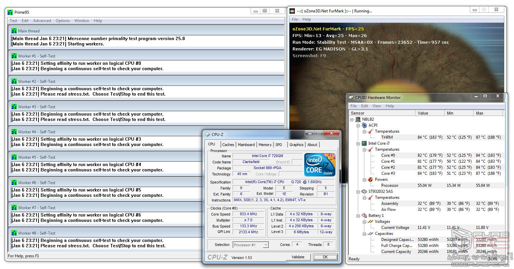Click the Worker #8 Self-Test window icon
The width and height of the screenshot is (514, 269).
click(14, 233)
